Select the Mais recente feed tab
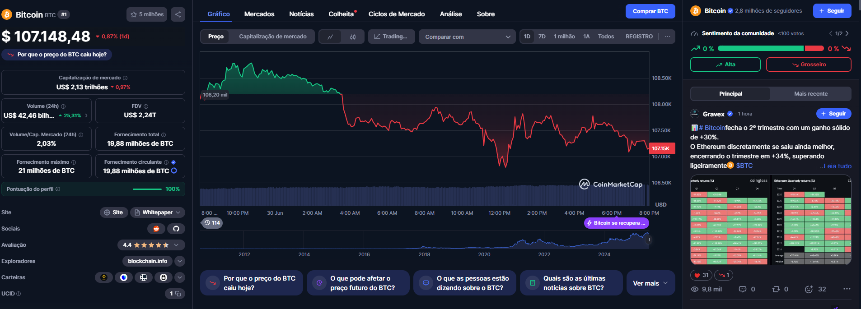The height and width of the screenshot is (309, 861). 811,94
